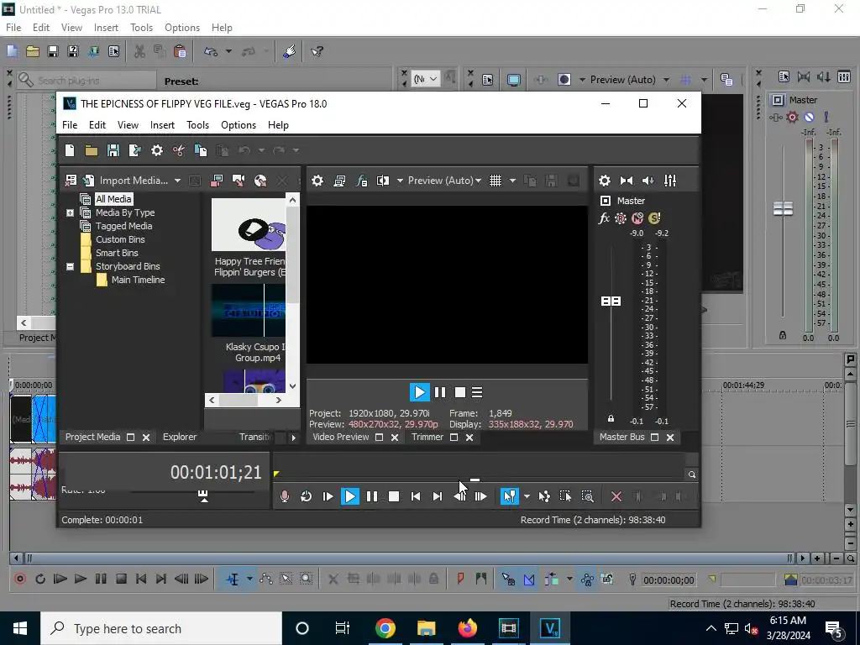The height and width of the screenshot is (645, 860).
Task: Click marker flag icon in Vegas 13 toolbar
Action: click(461, 579)
